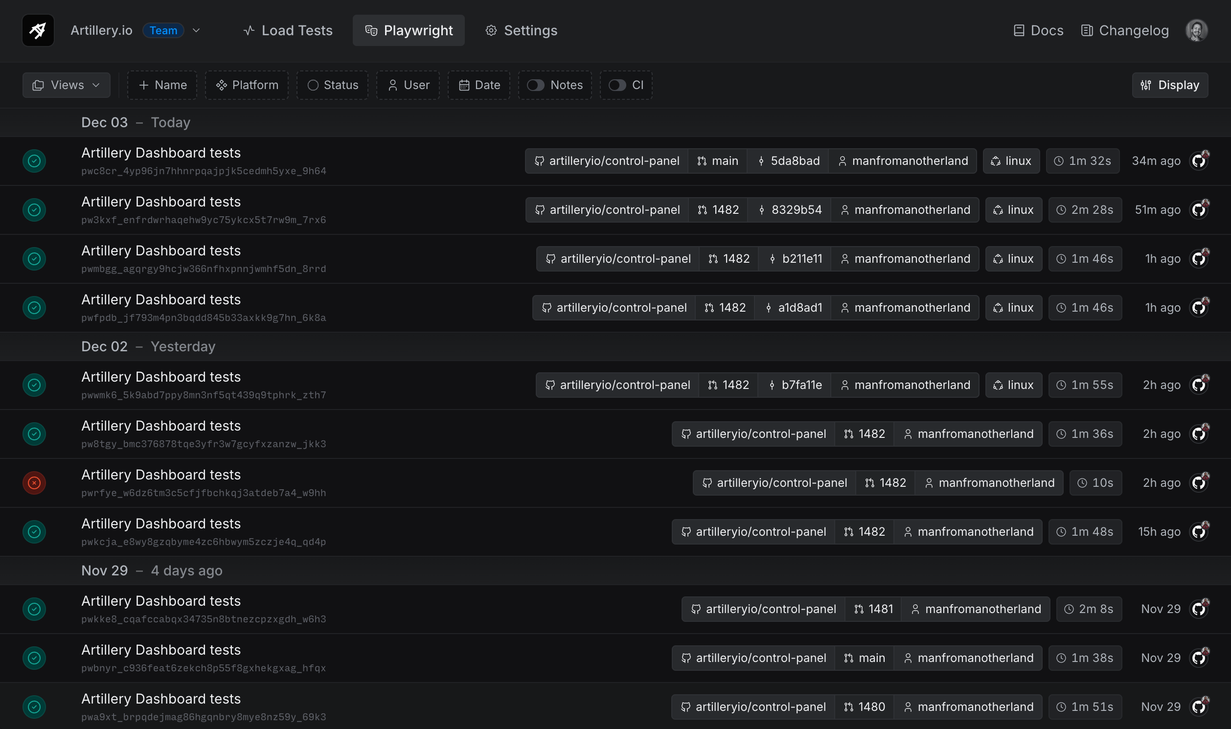Viewport: 1231px width, 729px height.
Task: Open the Views dropdown menu
Action: click(x=67, y=85)
